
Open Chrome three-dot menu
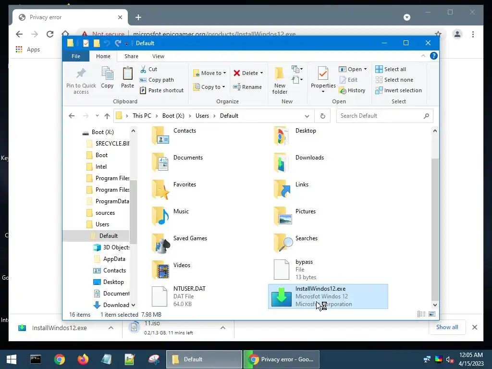tap(473, 34)
